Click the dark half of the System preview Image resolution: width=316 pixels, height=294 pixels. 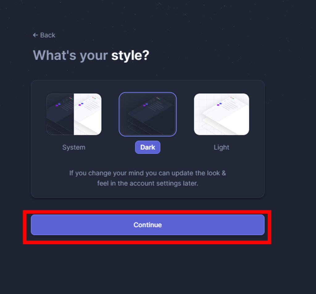pos(60,114)
